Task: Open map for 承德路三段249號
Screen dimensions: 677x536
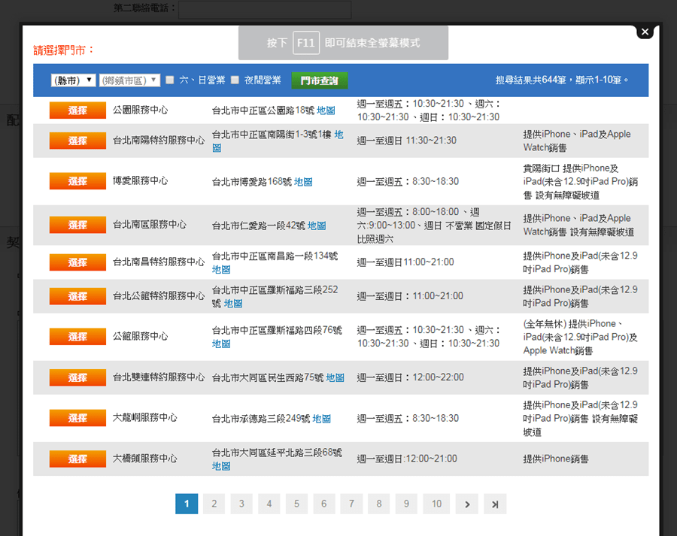Action: [322, 419]
